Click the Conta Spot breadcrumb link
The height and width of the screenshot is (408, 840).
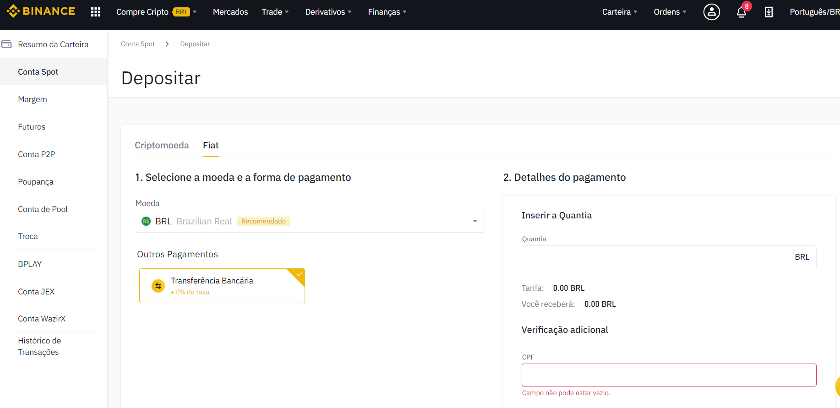pos(138,44)
